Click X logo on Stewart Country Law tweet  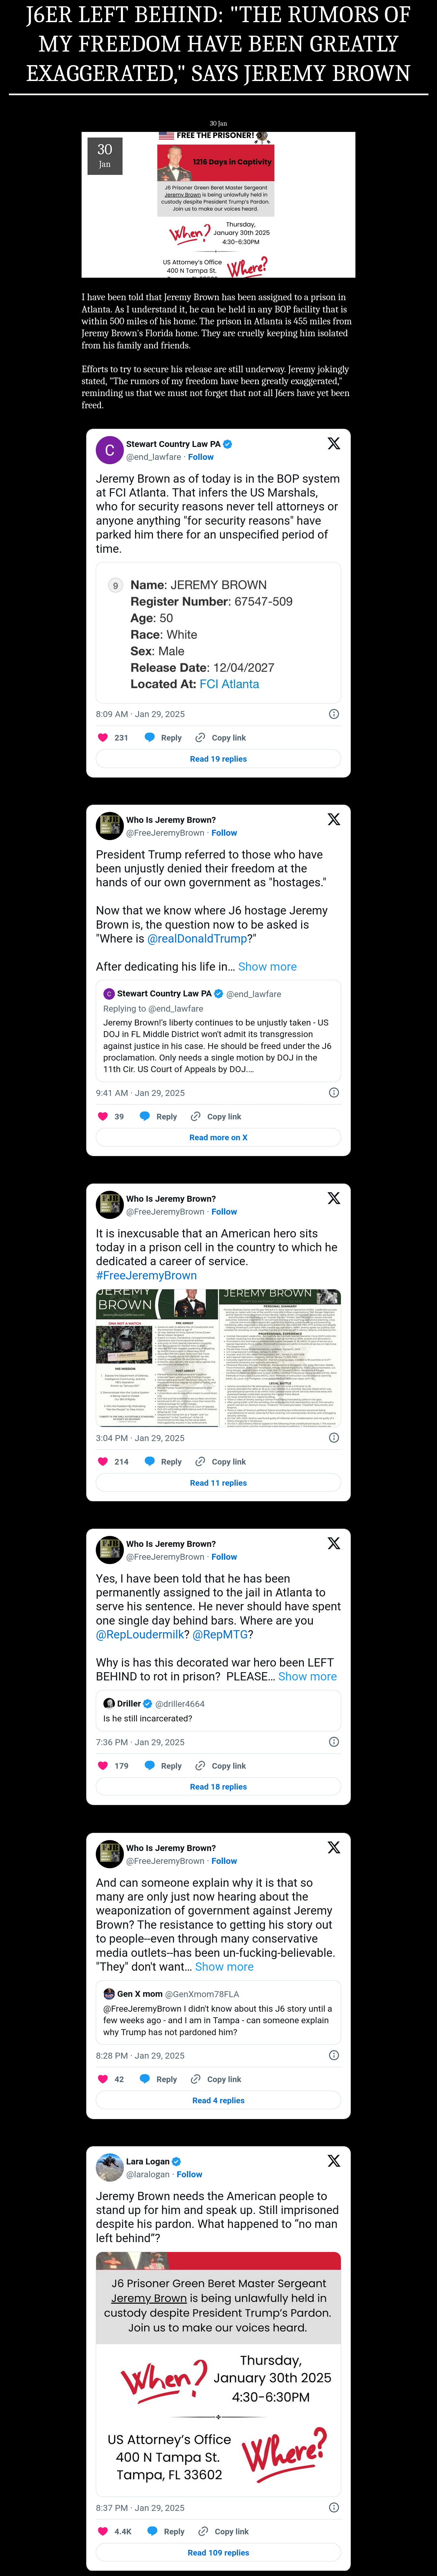click(x=334, y=443)
